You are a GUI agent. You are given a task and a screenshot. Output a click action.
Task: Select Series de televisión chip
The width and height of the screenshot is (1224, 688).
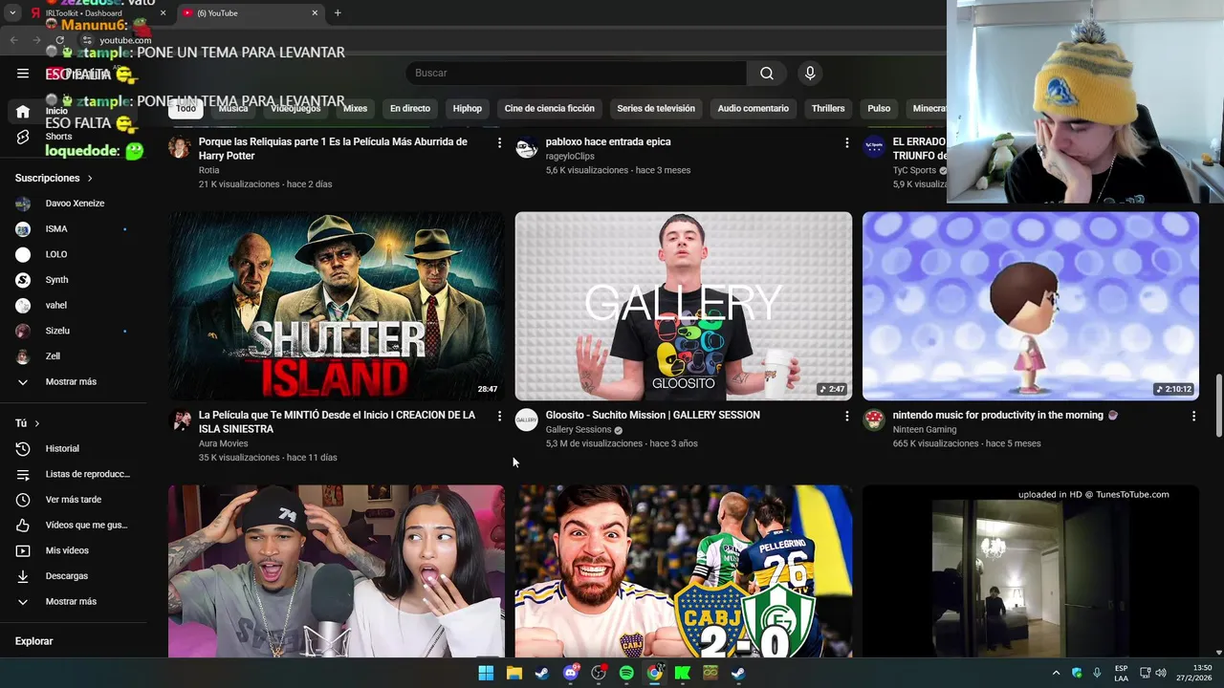pyautogui.click(x=656, y=109)
